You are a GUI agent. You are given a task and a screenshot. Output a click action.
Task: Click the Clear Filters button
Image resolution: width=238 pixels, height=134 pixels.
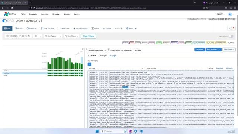[89, 36]
